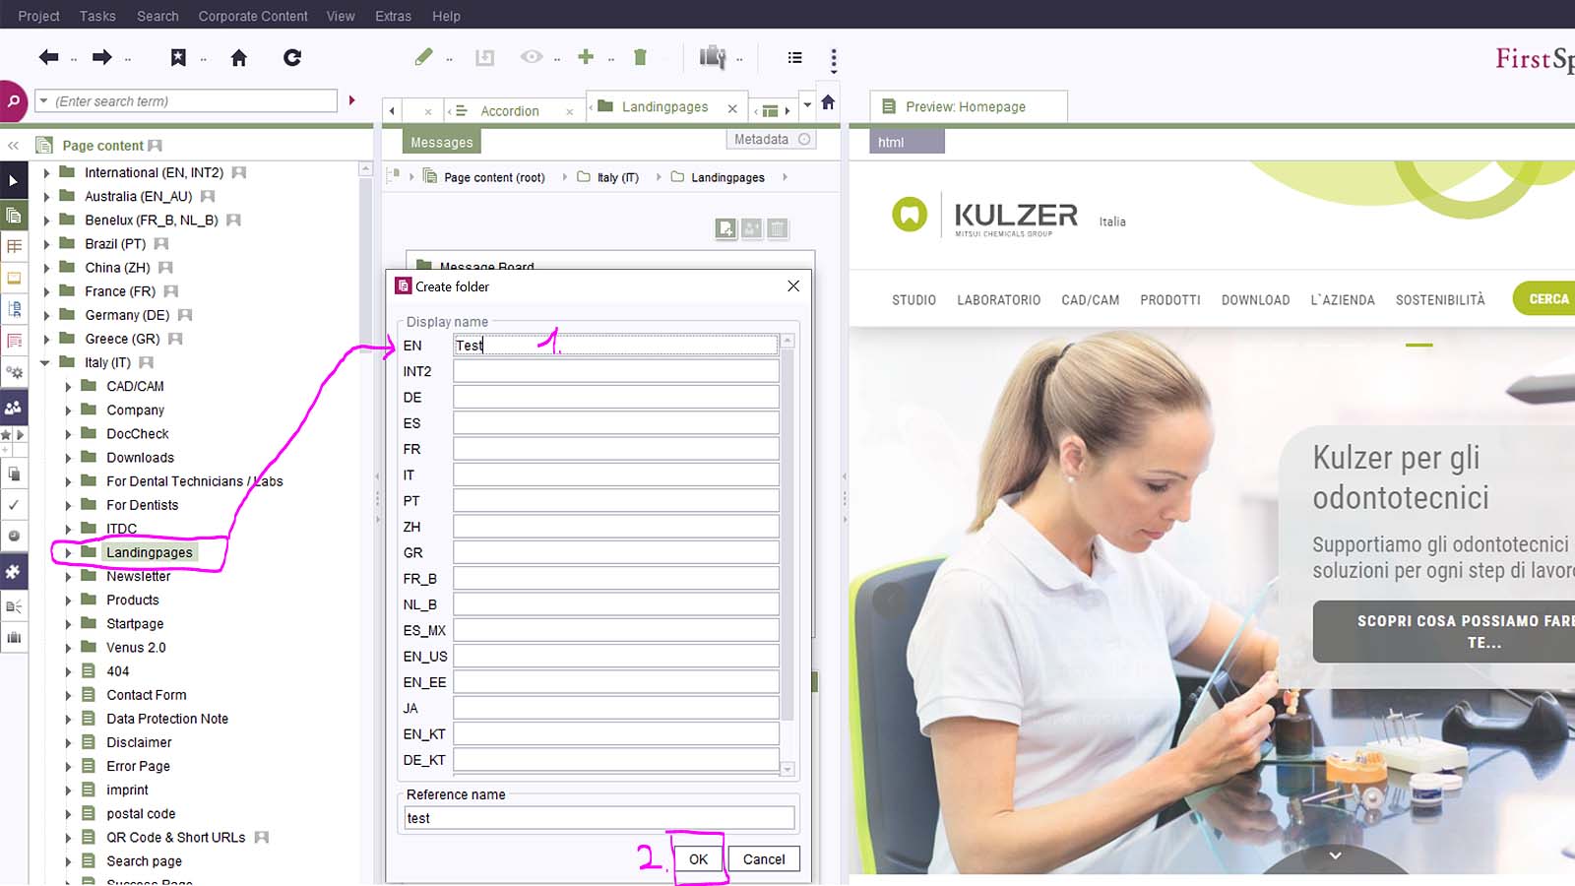Click the Home icon in the top toolbar
Screen dimensions: 1575x886
[x=239, y=57]
